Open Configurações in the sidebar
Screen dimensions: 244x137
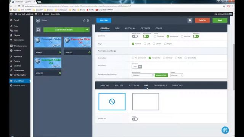pos(19,75)
